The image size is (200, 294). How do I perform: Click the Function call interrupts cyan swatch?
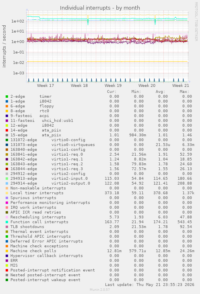tap(7, 222)
